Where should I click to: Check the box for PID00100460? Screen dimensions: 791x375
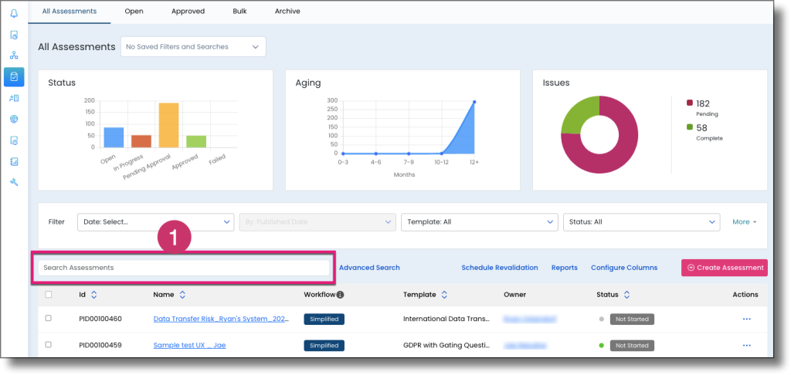point(49,318)
